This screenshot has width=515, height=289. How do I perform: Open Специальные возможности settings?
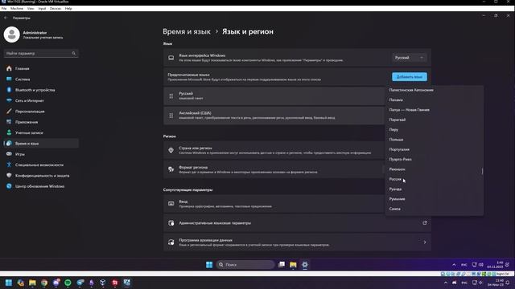pos(41,165)
